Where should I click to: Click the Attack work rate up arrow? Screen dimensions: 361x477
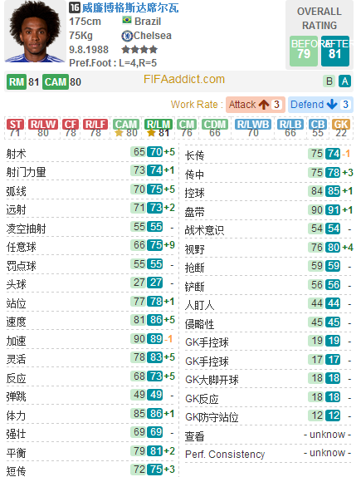tap(264, 105)
